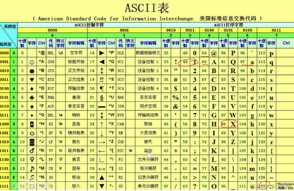The height and width of the screenshot is (191, 294).
Task: Click the 0101 high-nibble column header
Action: point(228,30)
